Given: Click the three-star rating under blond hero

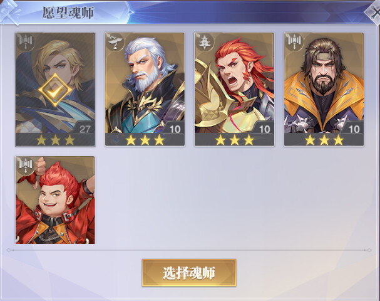Looking at the screenshot, I should click(55, 140).
